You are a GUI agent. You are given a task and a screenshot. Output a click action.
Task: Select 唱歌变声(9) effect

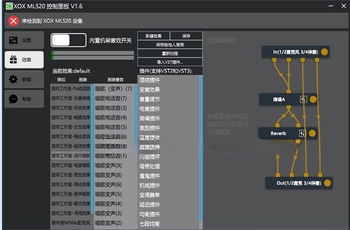coord(114,166)
